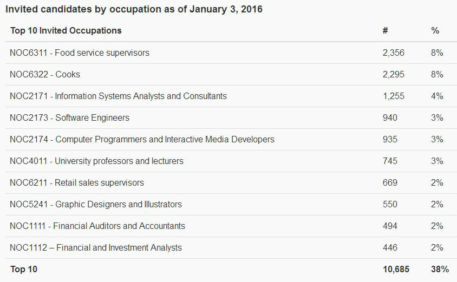Select the Retail sales supervisors entry

click(77, 183)
